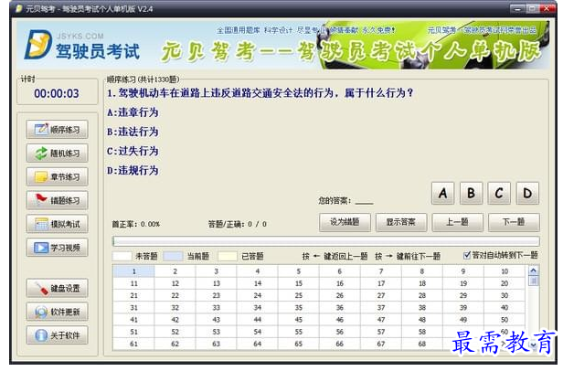The width and height of the screenshot is (563, 371).
Task: Jump to question 1 in grid
Action: (134, 271)
